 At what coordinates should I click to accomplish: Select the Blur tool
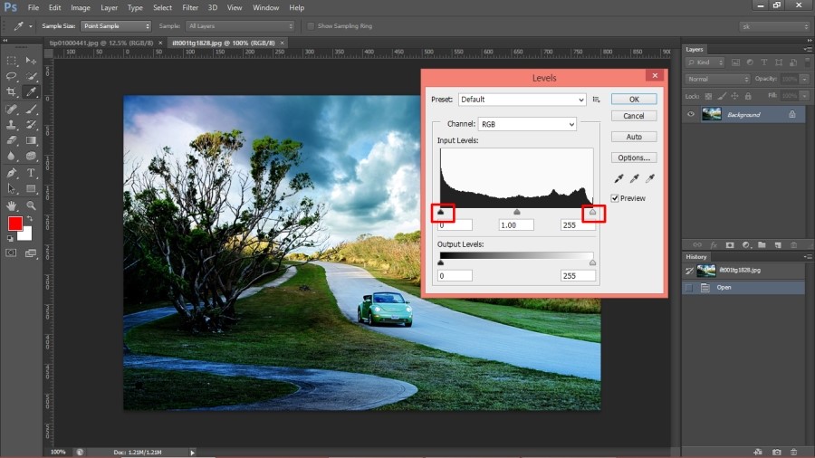tap(11, 156)
